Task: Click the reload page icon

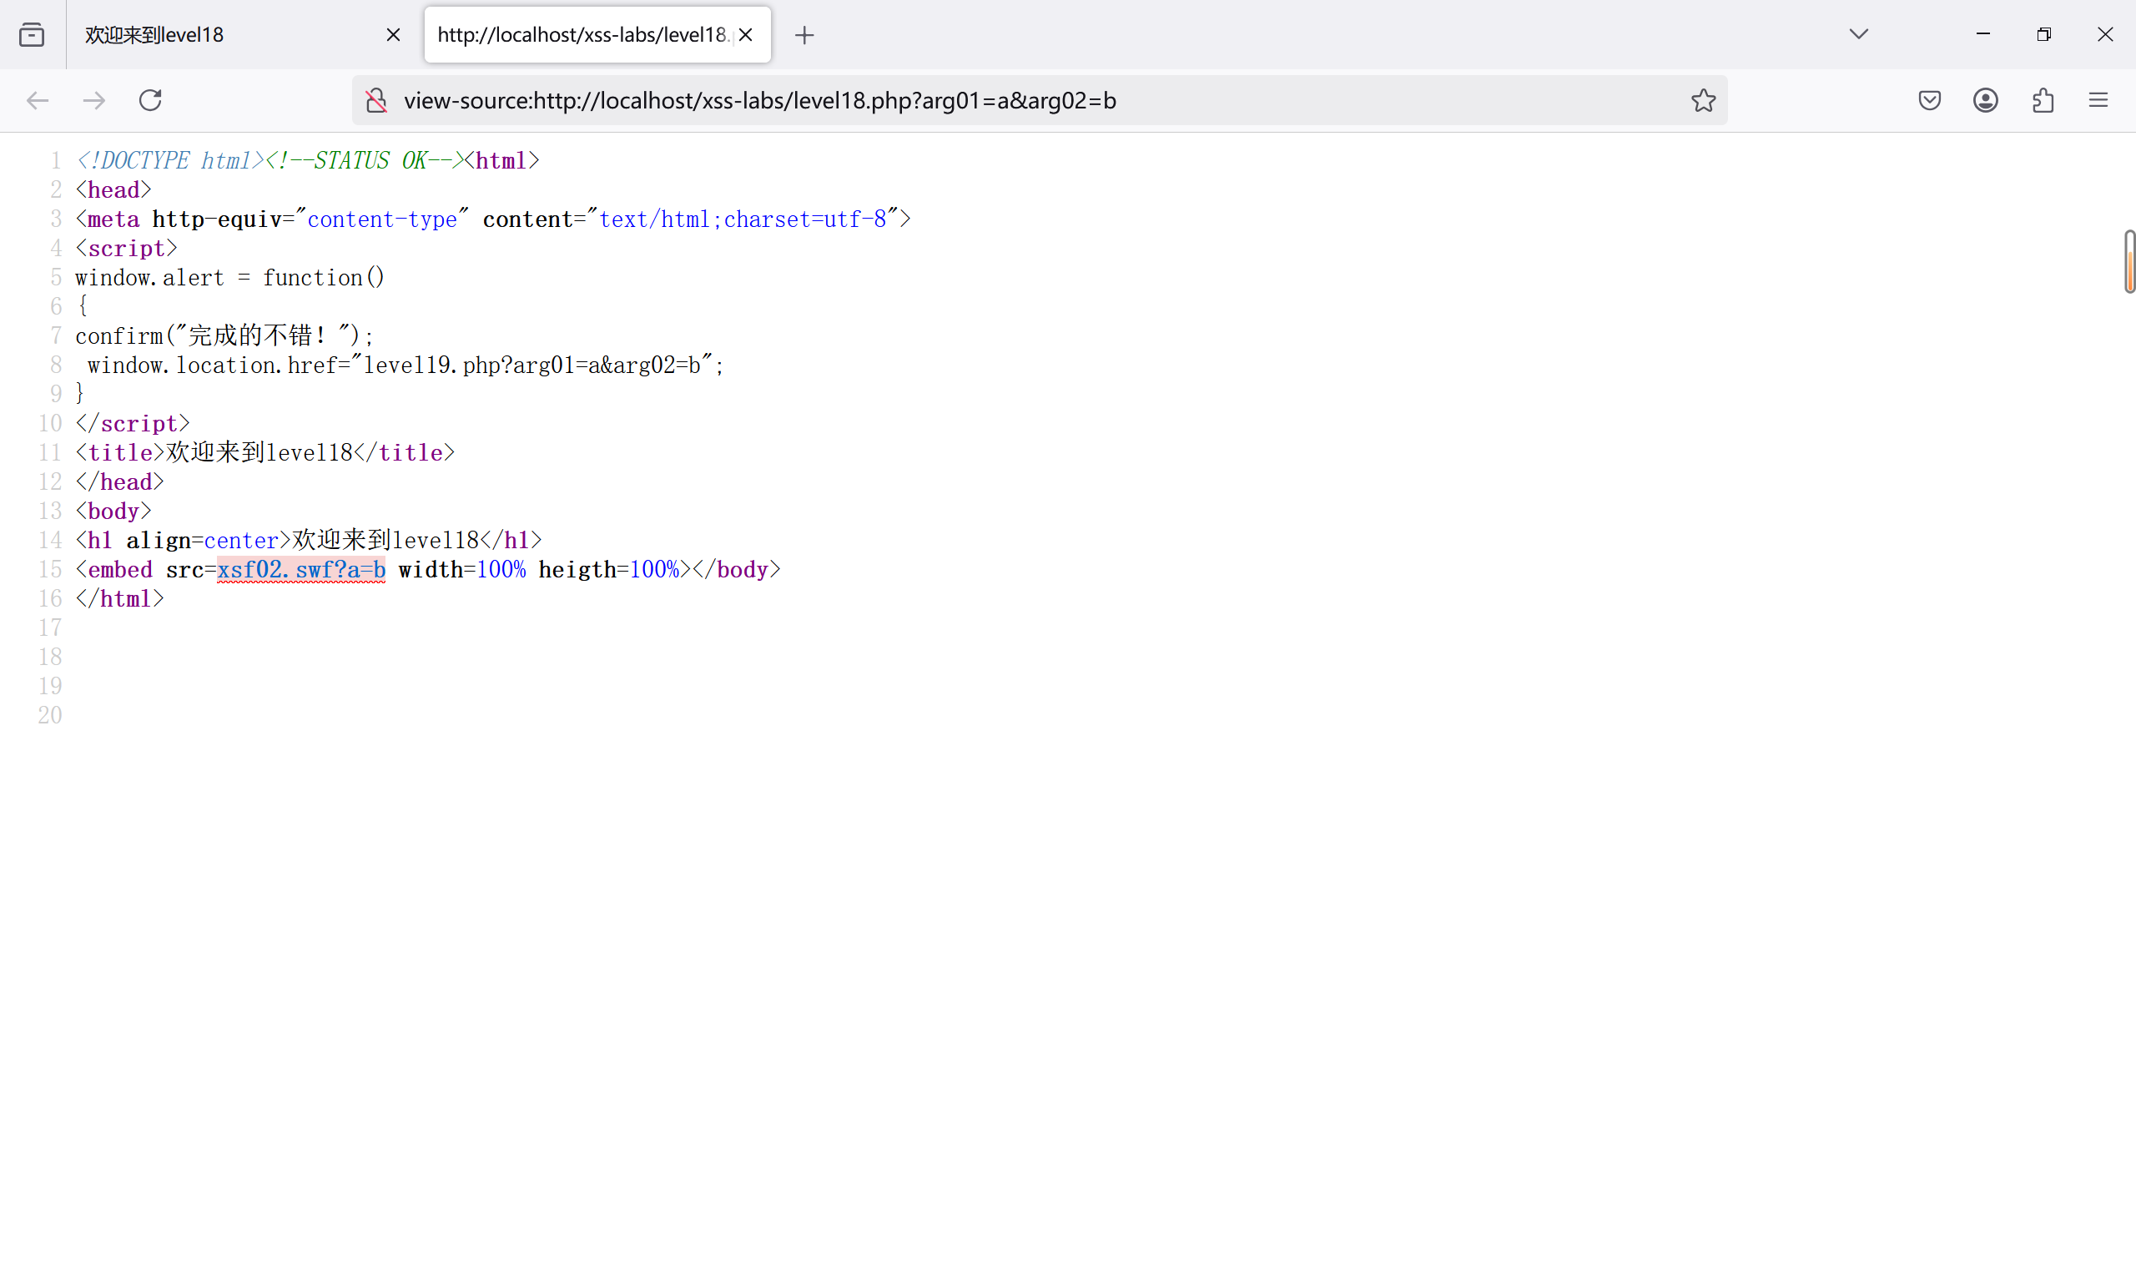Action: click(x=150, y=100)
